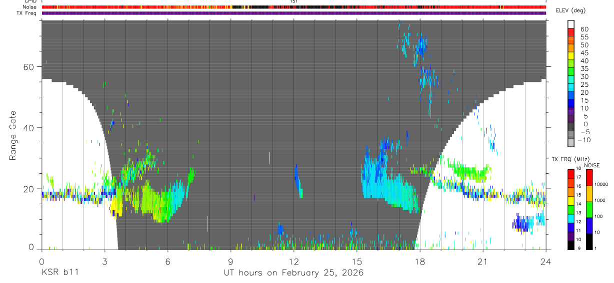Screen dimensions: 614x283
Task: Click the 'NOISE' legend title
Action: click(x=591, y=165)
